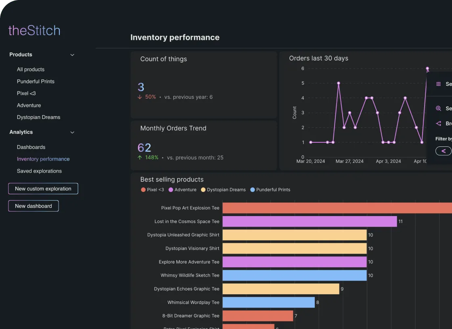Toggle Adventure legend series in chart

pos(182,189)
